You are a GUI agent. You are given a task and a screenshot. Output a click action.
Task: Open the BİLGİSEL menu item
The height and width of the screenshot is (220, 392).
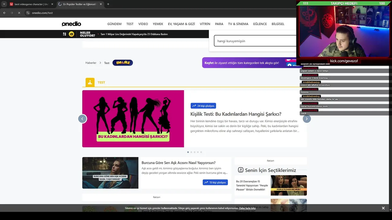(x=278, y=24)
